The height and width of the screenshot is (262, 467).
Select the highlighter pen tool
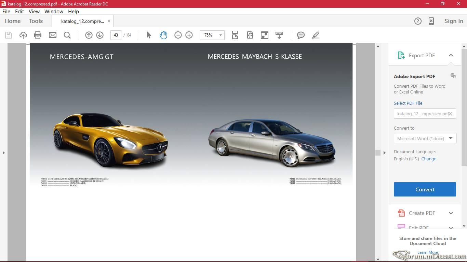point(316,35)
